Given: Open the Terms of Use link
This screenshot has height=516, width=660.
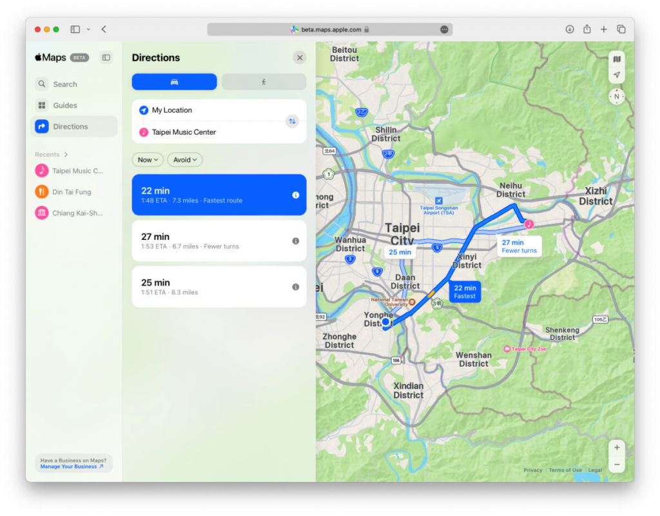Looking at the screenshot, I should 565,470.
